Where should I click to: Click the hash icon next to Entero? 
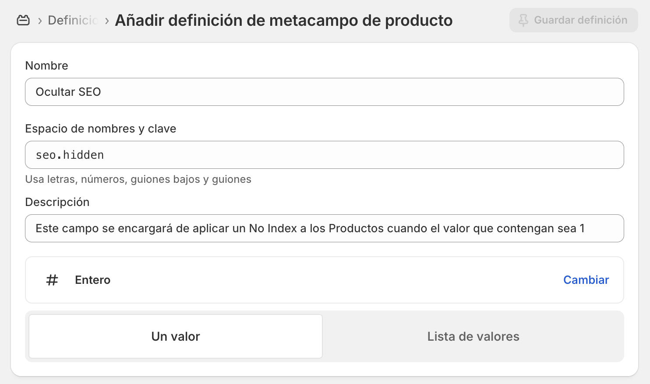click(52, 280)
